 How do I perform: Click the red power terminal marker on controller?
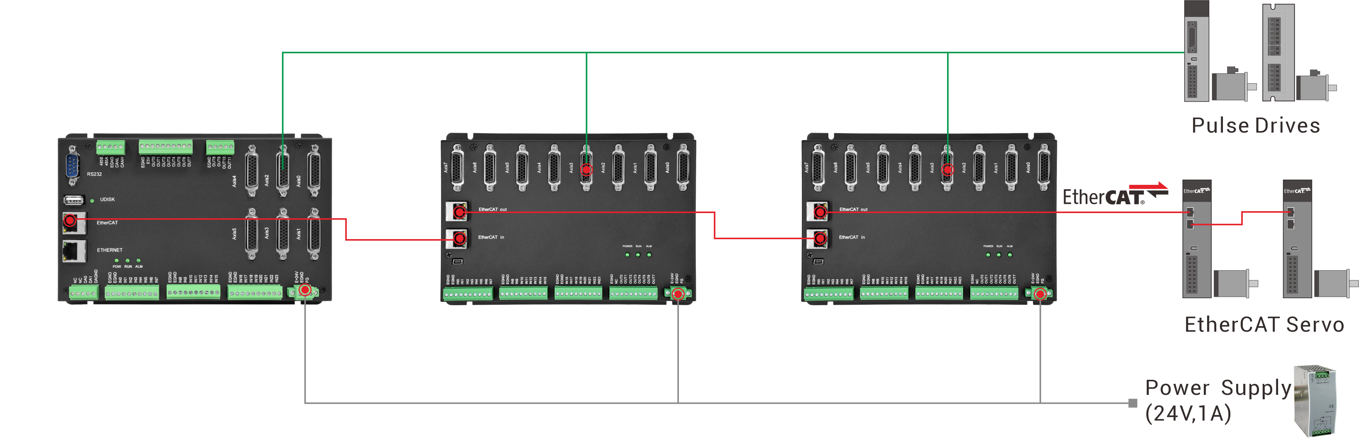click(305, 290)
